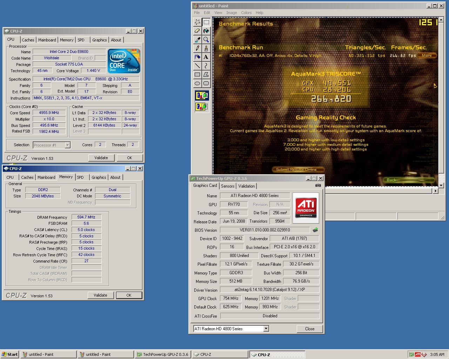Switch to TechPowerUp GPU-Z taskbar item

163,354
